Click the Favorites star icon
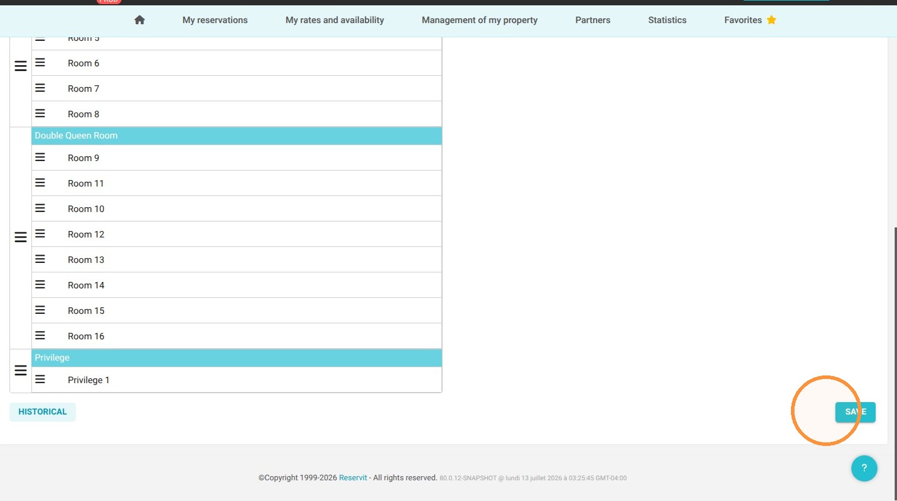The width and height of the screenshot is (897, 501). 771,20
